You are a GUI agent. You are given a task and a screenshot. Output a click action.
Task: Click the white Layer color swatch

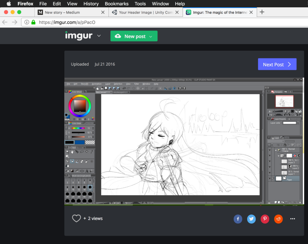pos(290,123)
